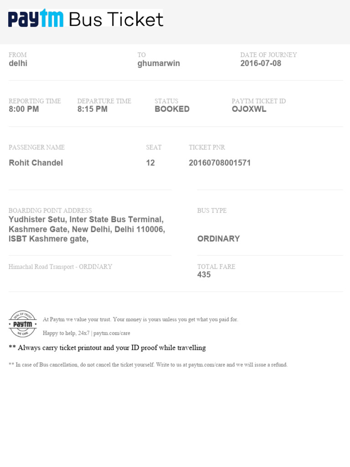
Task: Click the Himachal Road Transport operator text
Action: click(60, 267)
